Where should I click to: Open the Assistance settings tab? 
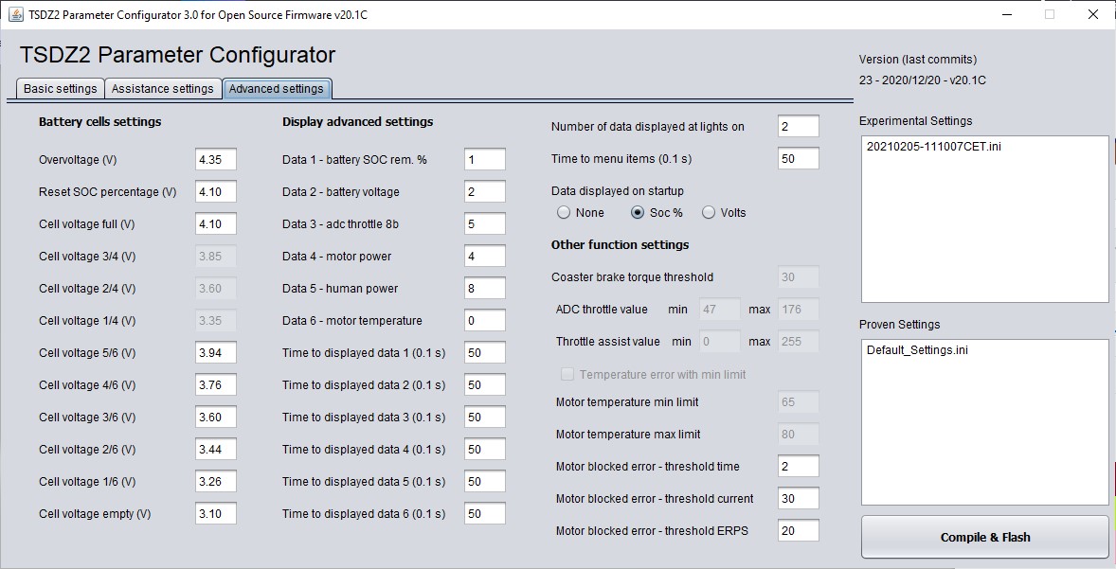click(x=162, y=88)
